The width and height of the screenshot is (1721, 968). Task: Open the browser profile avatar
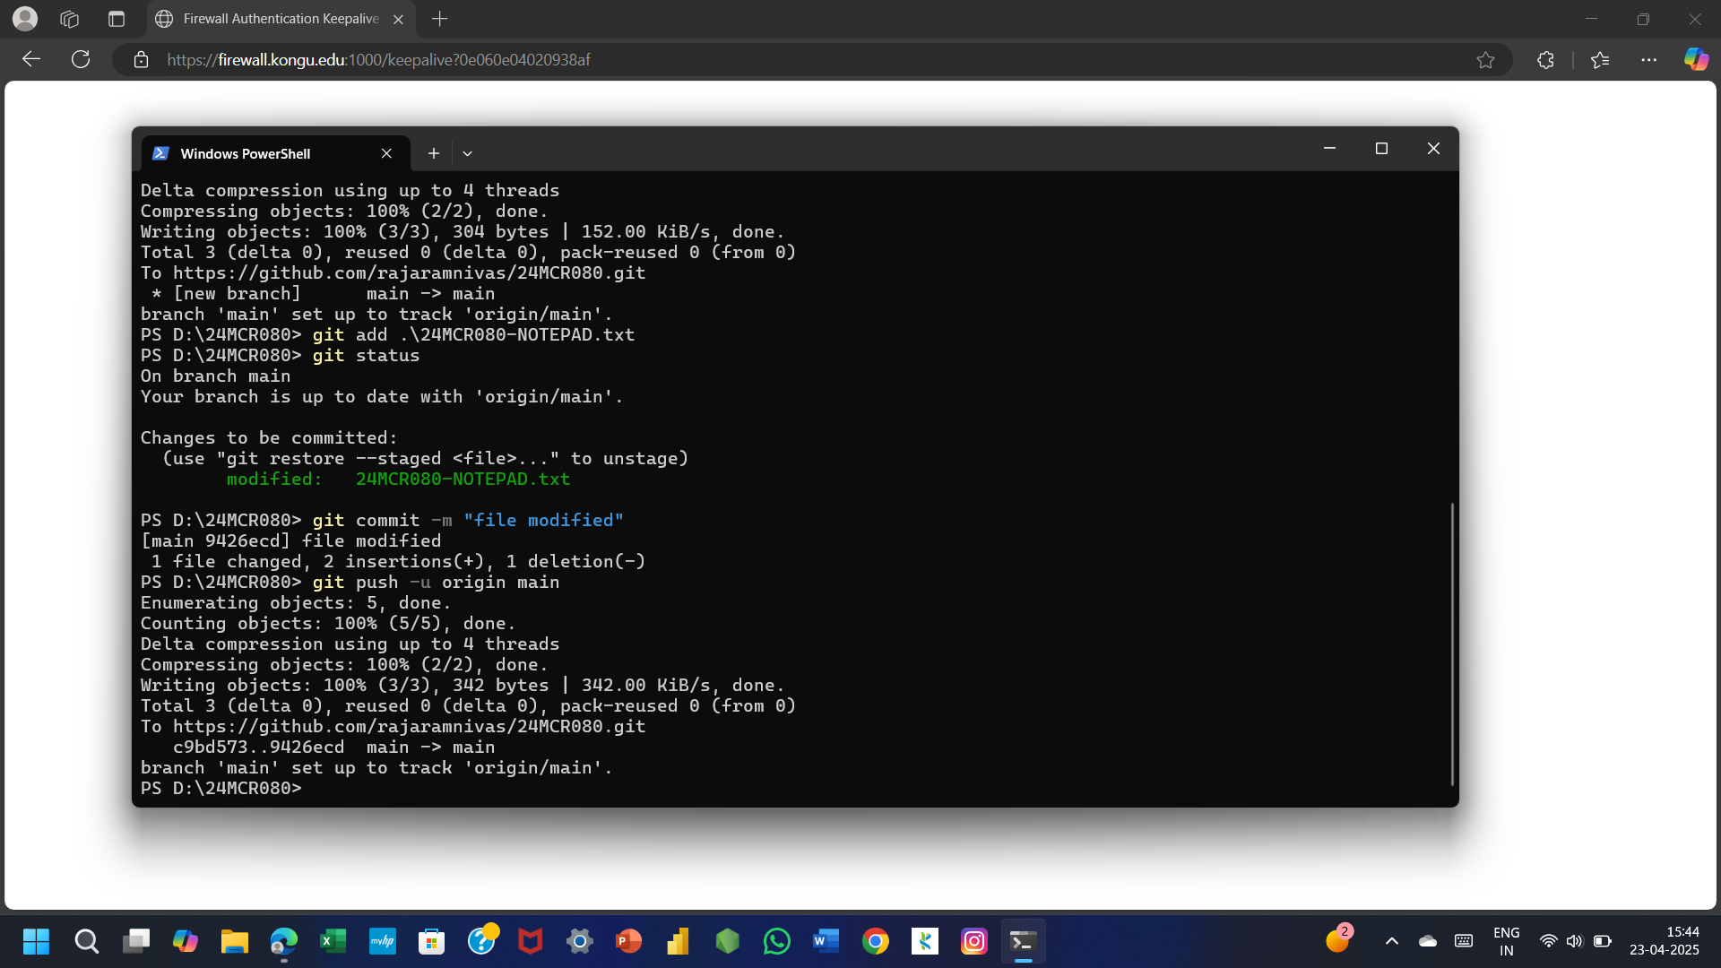(25, 18)
